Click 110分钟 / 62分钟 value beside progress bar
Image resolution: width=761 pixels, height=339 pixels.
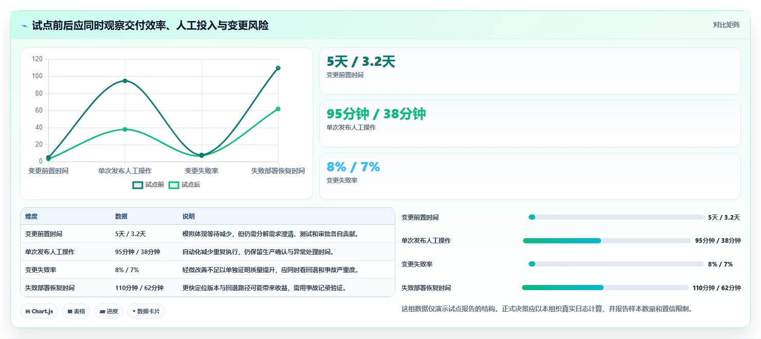point(716,288)
